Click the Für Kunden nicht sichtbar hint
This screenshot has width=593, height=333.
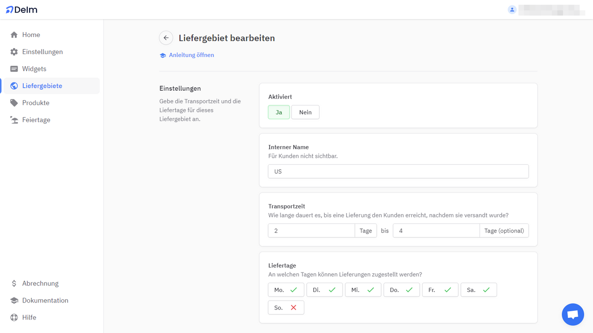tap(303, 156)
